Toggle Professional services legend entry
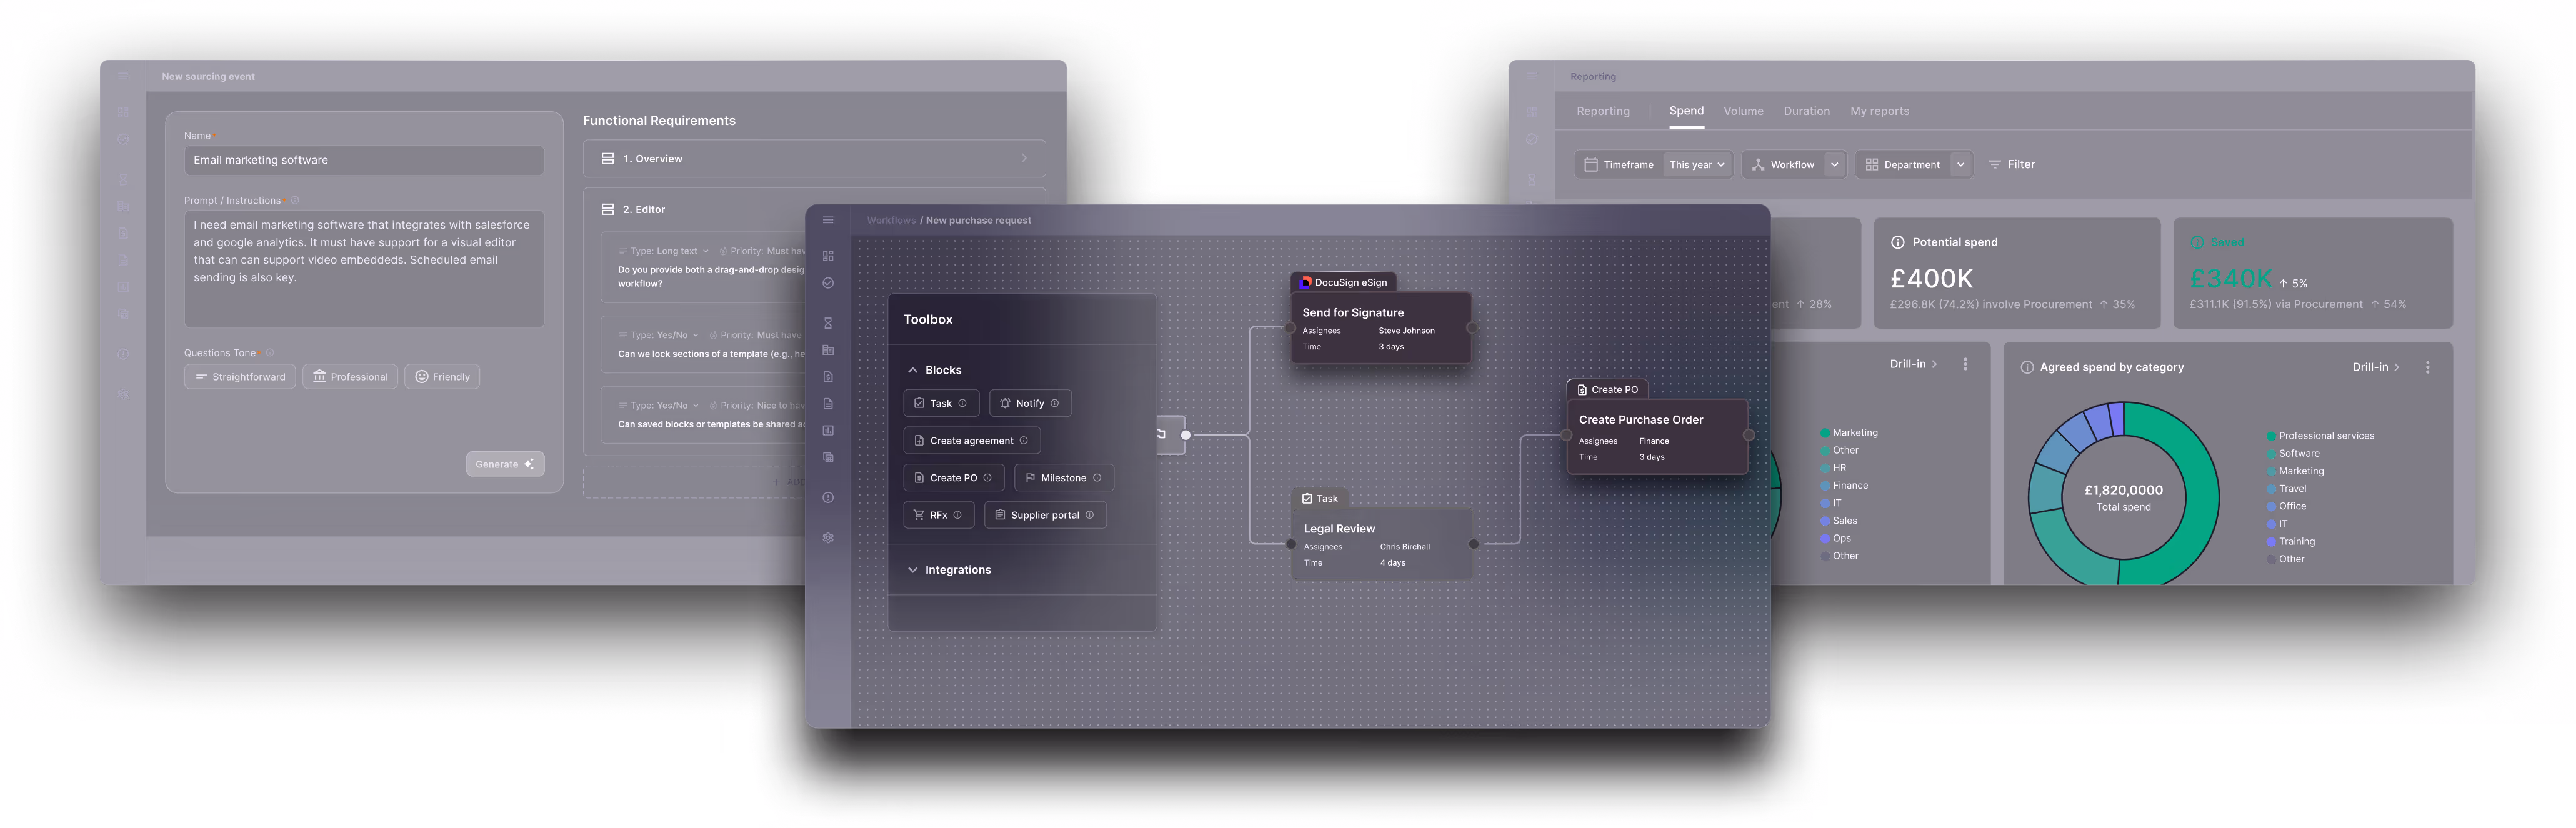The height and width of the screenshot is (828, 2576). click(2321, 436)
